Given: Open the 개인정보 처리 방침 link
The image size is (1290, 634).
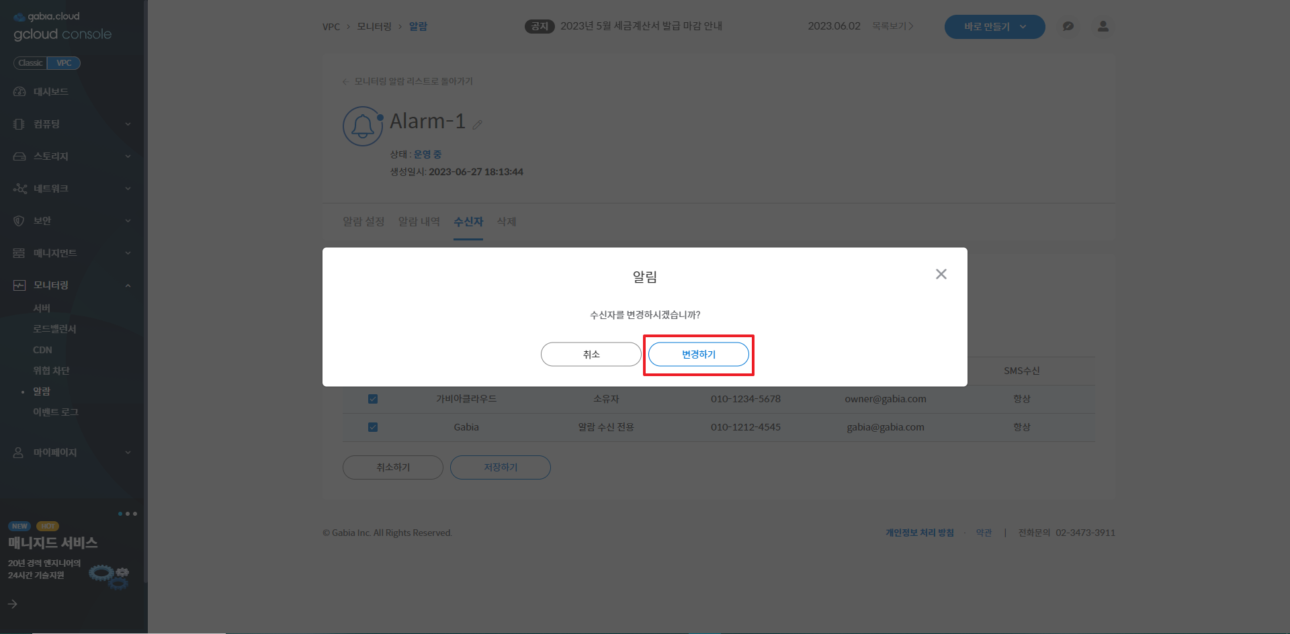Looking at the screenshot, I should pos(919,533).
